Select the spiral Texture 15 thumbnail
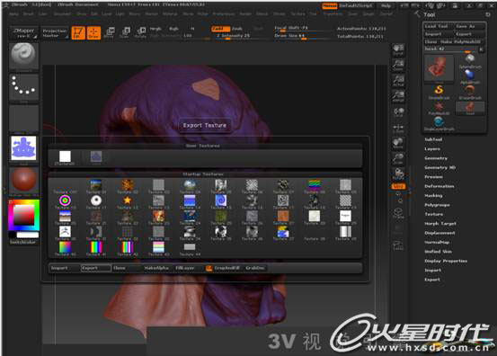This screenshot has width=497, height=356. point(220,202)
